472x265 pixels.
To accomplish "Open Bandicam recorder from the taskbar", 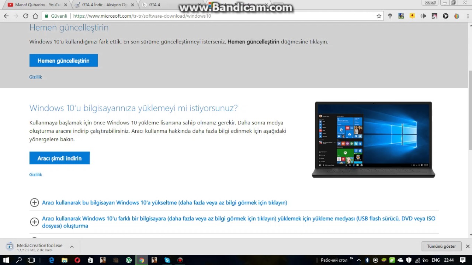I will pos(180,260).
